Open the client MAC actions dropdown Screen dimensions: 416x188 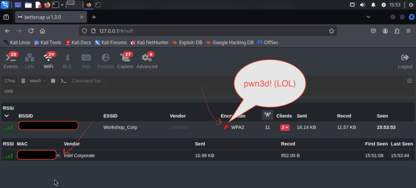pos(58,156)
